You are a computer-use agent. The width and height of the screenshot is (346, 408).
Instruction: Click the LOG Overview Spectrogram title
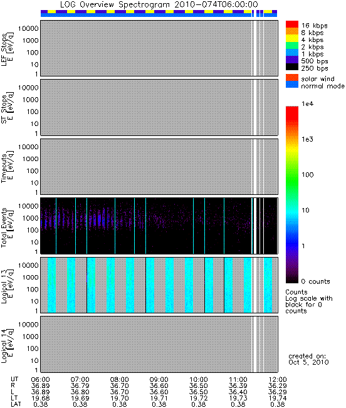[x=159, y=4]
